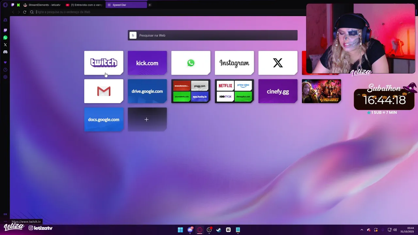Click the Pesquisar na Web search box

point(213,35)
